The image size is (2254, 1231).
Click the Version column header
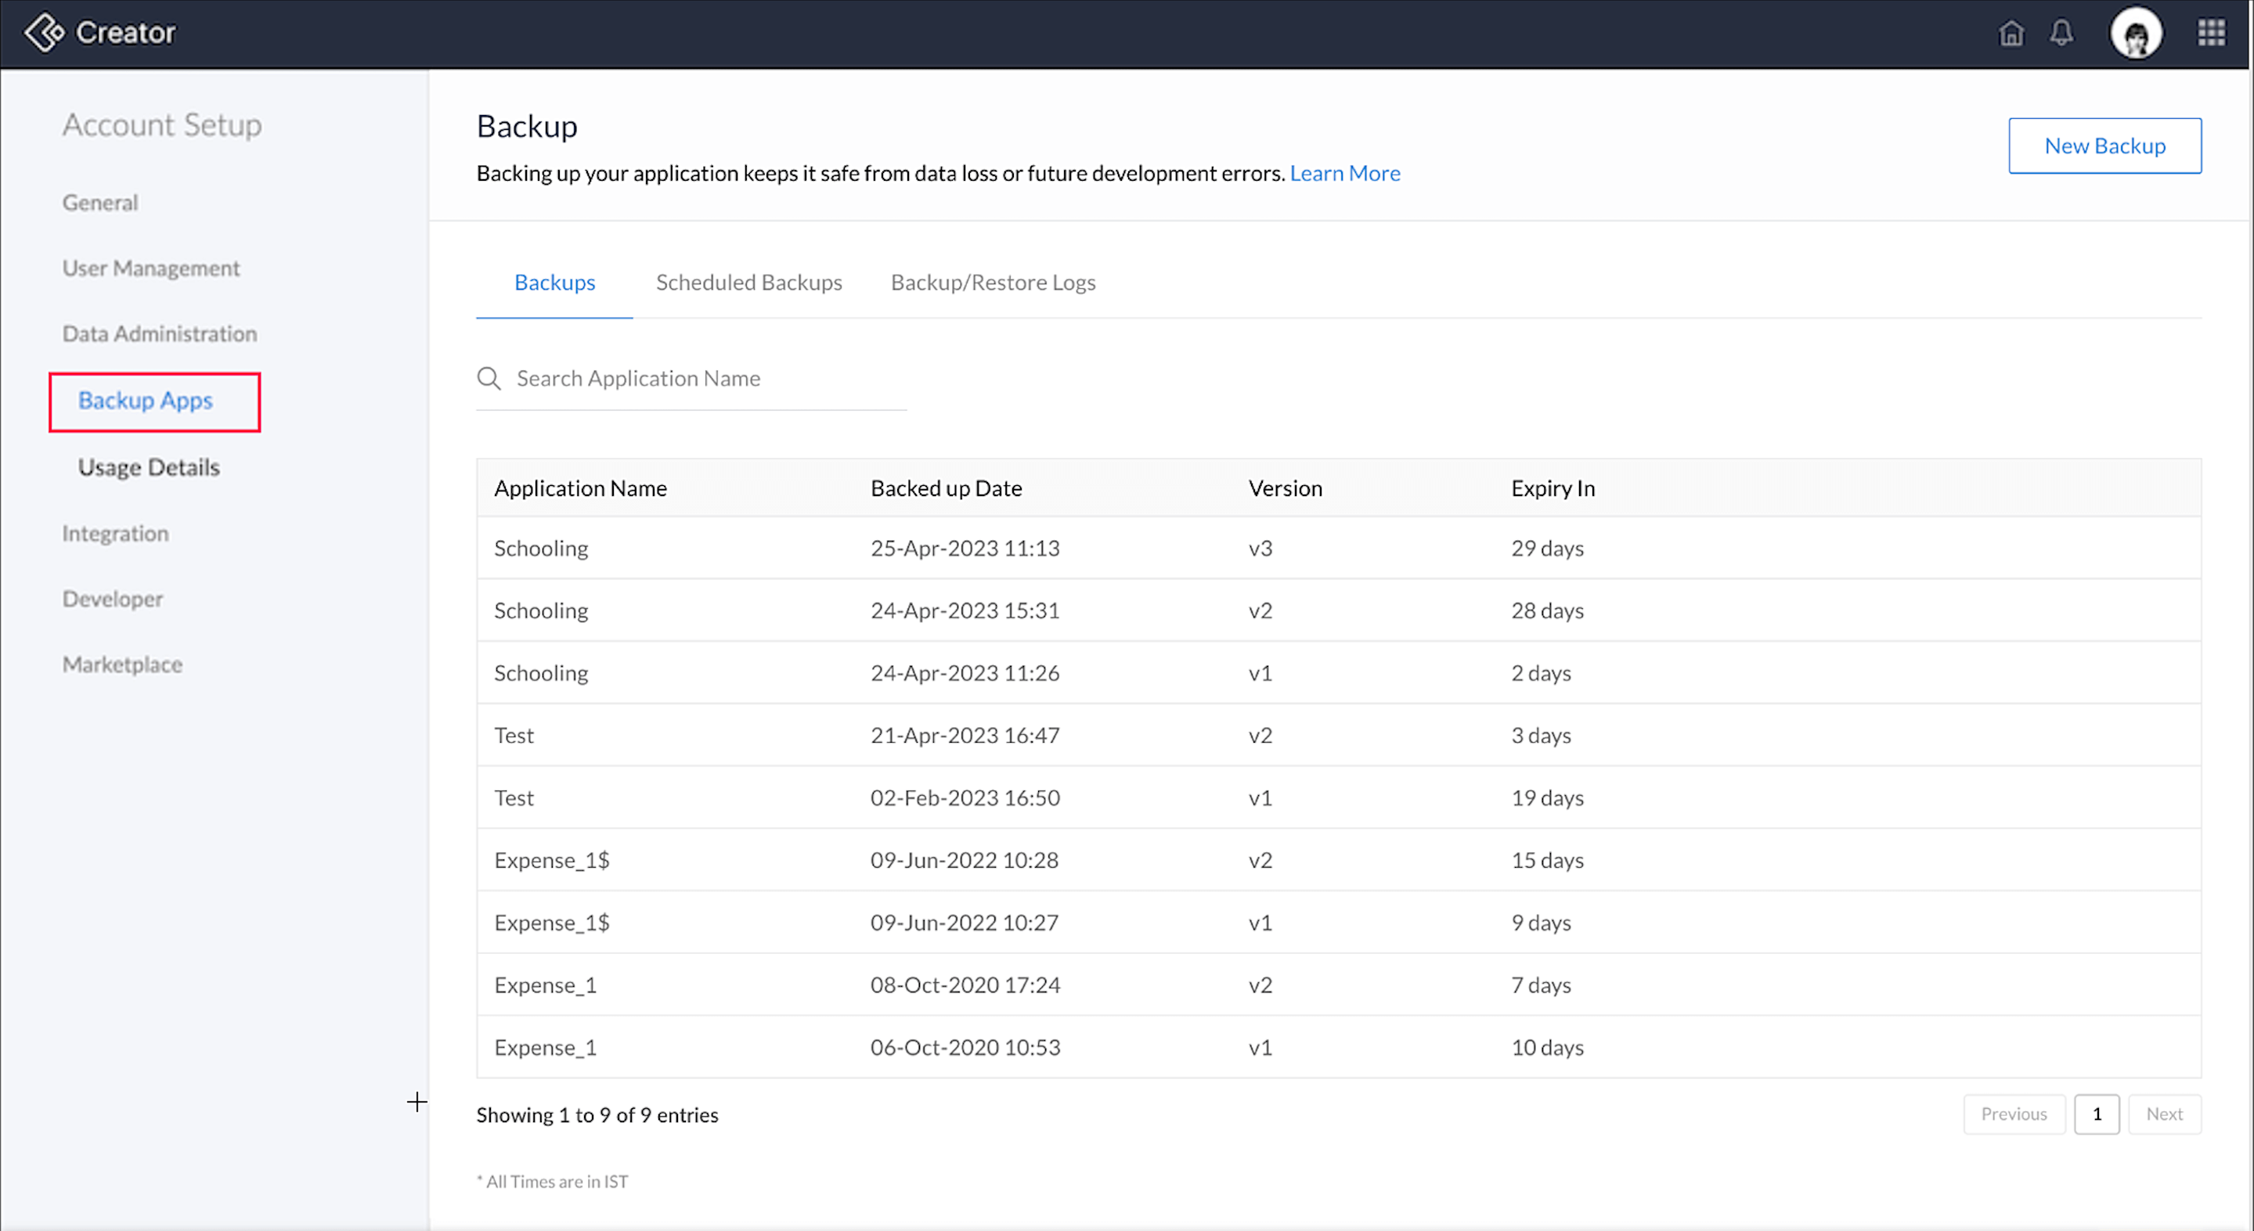pyautogui.click(x=1285, y=488)
